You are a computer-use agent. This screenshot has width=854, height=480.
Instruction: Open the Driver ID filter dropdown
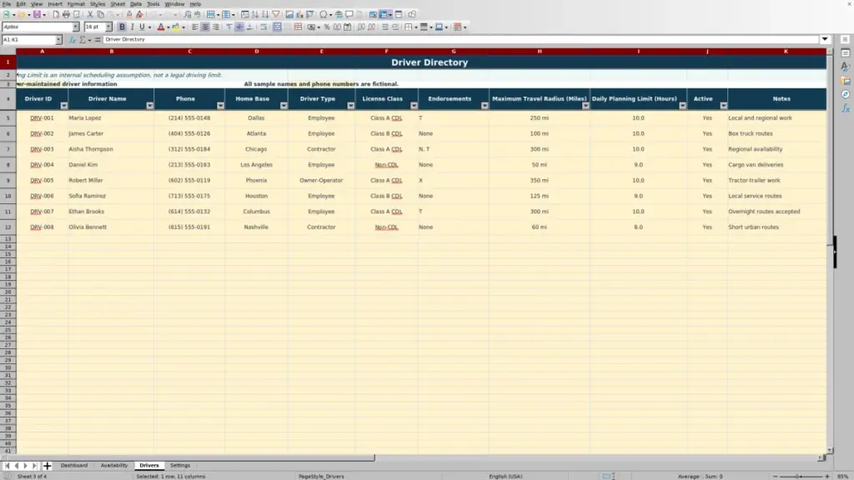tap(63, 106)
